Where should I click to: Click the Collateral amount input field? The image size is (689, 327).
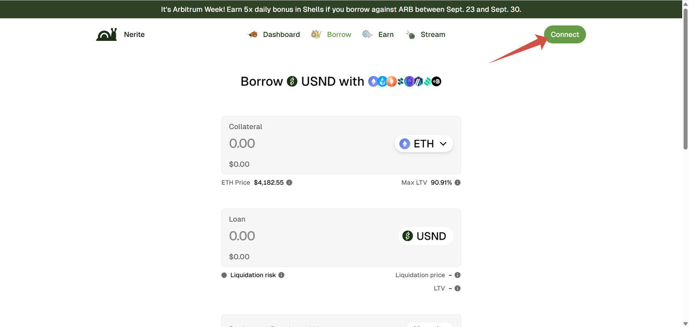click(x=301, y=143)
